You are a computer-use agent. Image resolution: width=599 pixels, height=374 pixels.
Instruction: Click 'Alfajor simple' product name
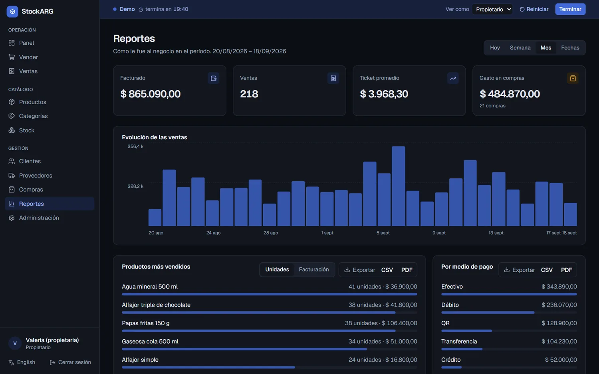coord(140,360)
